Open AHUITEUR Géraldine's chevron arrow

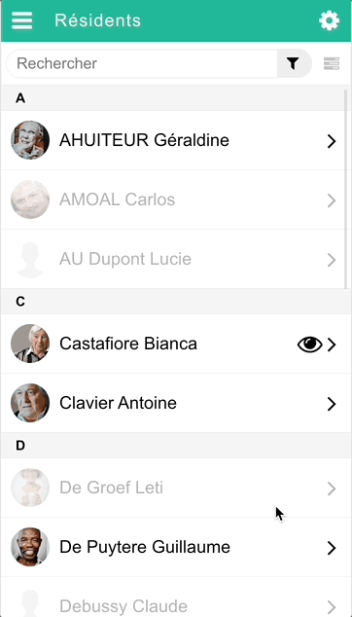pyautogui.click(x=332, y=141)
